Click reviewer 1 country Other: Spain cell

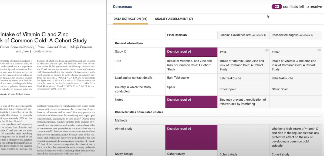pos(228,89)
